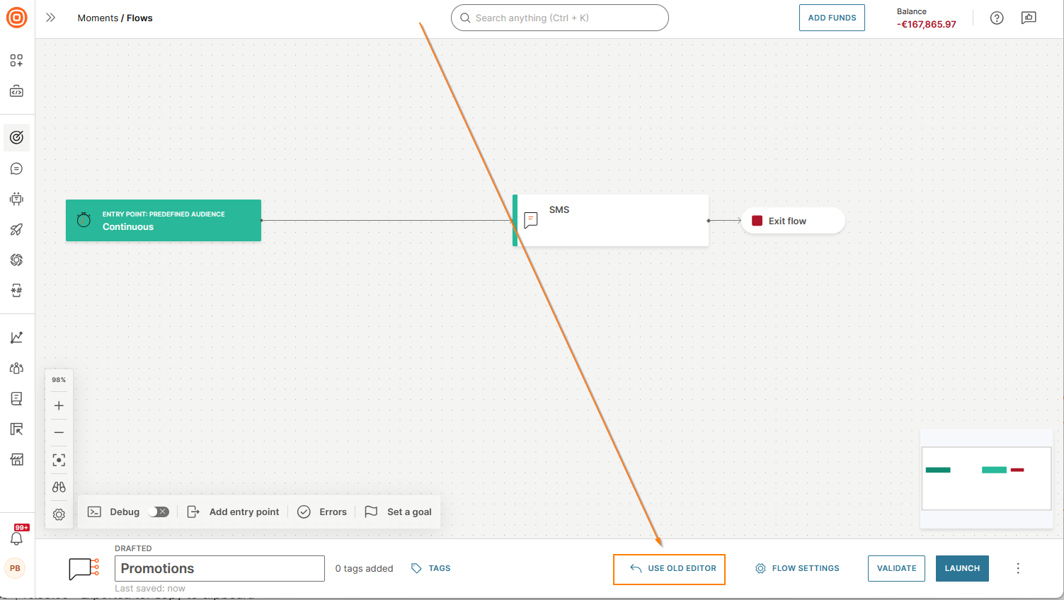Open canvas settings gear icon
The height and width of the screenshot is (600, 1064).
pos(59,514)
